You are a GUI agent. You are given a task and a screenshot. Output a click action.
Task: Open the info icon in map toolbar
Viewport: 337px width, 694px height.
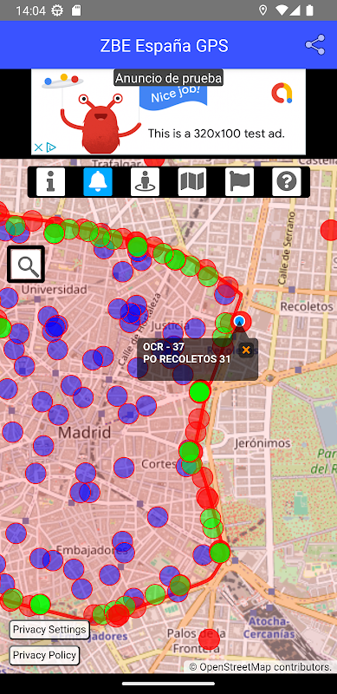(x=50, y=182)
